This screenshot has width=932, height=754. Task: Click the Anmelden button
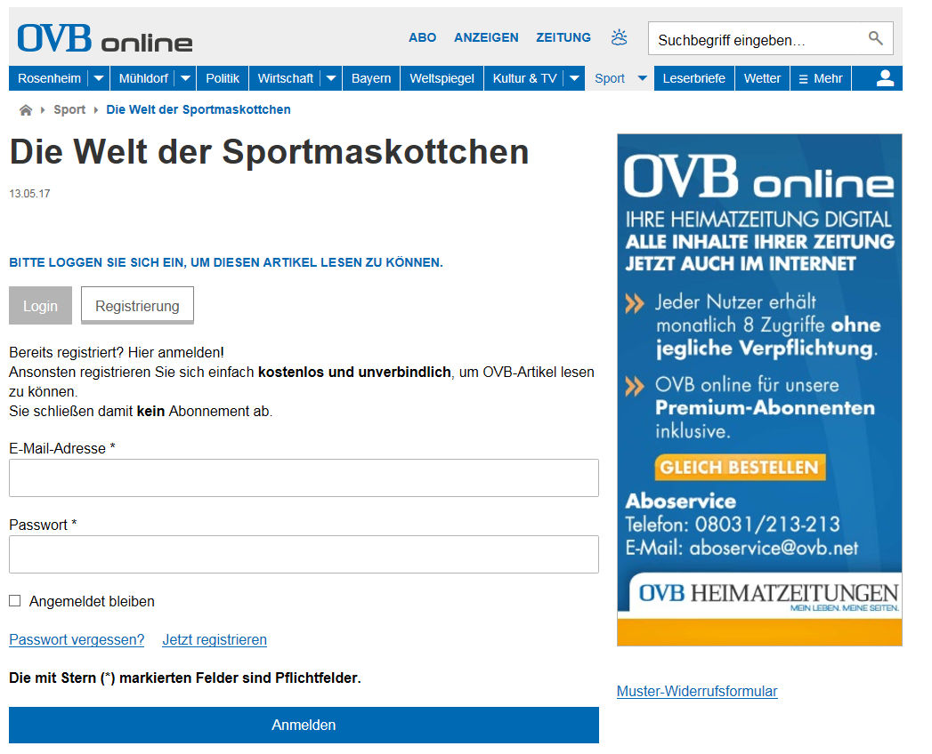304,725
